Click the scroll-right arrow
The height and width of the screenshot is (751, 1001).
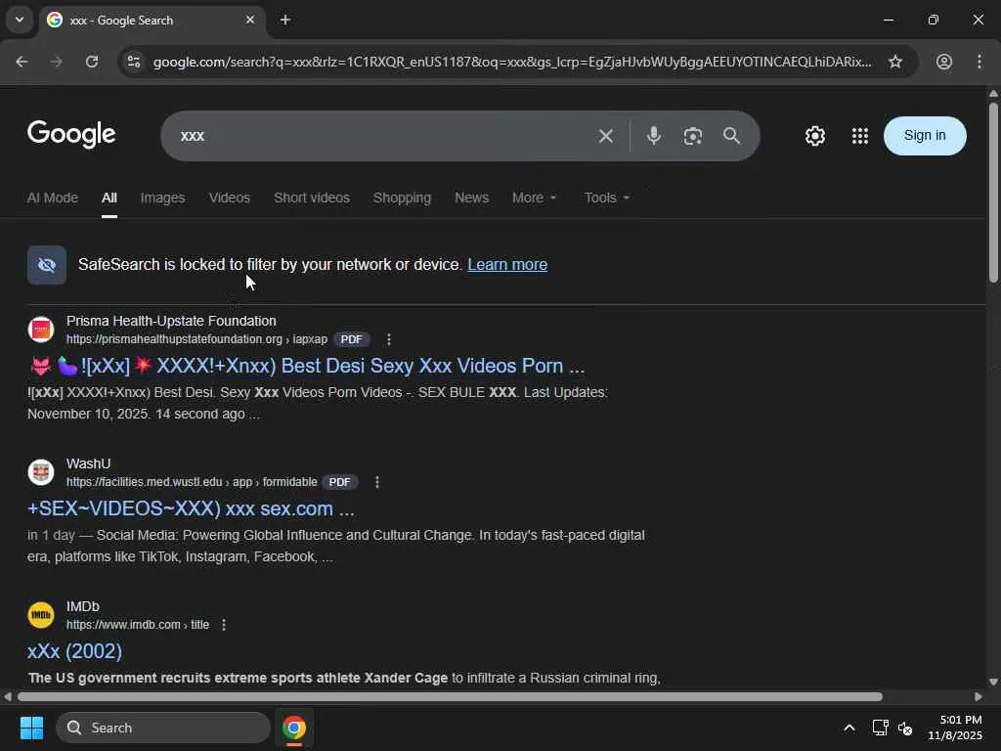click(x=978, y=696)
